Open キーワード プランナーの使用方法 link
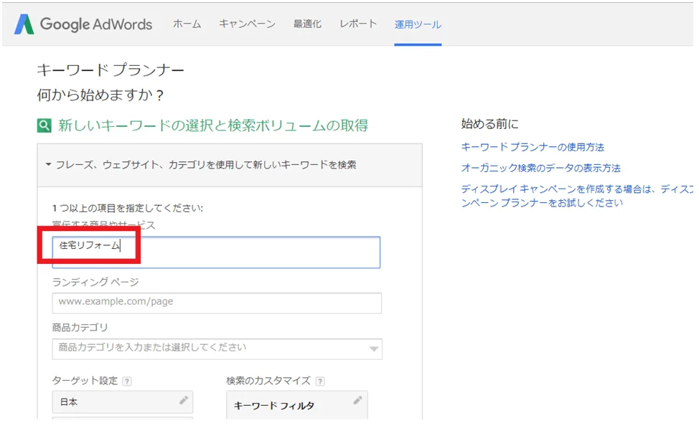The image size is (699, 428). click(x=533, y=147)
